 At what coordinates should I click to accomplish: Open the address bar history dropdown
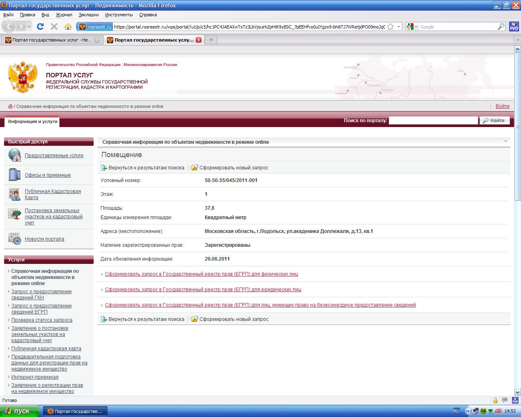[x=398, y=27]
